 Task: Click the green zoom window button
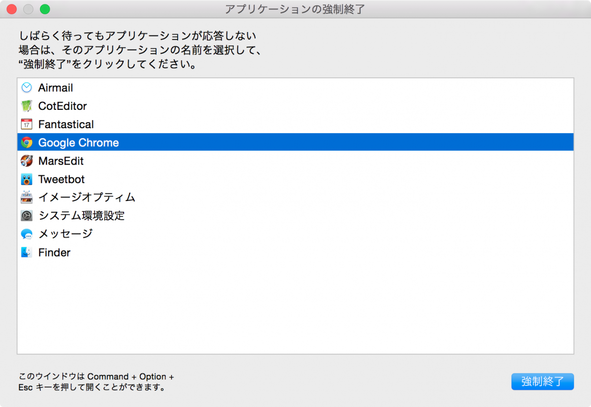(x=45, y=9)
